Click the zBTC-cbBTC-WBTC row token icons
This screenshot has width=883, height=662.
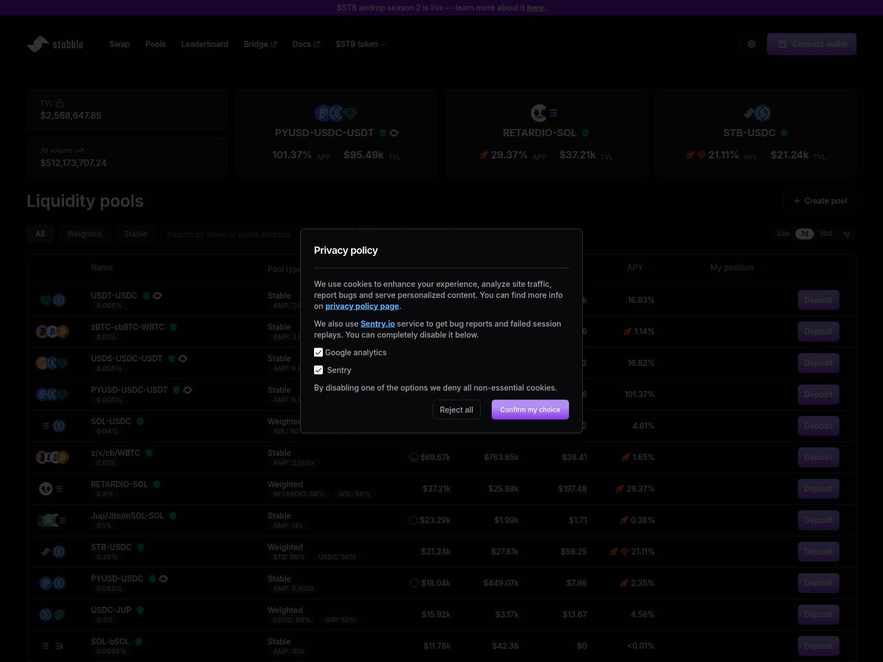pyautogui.click(x=52, y=332)
